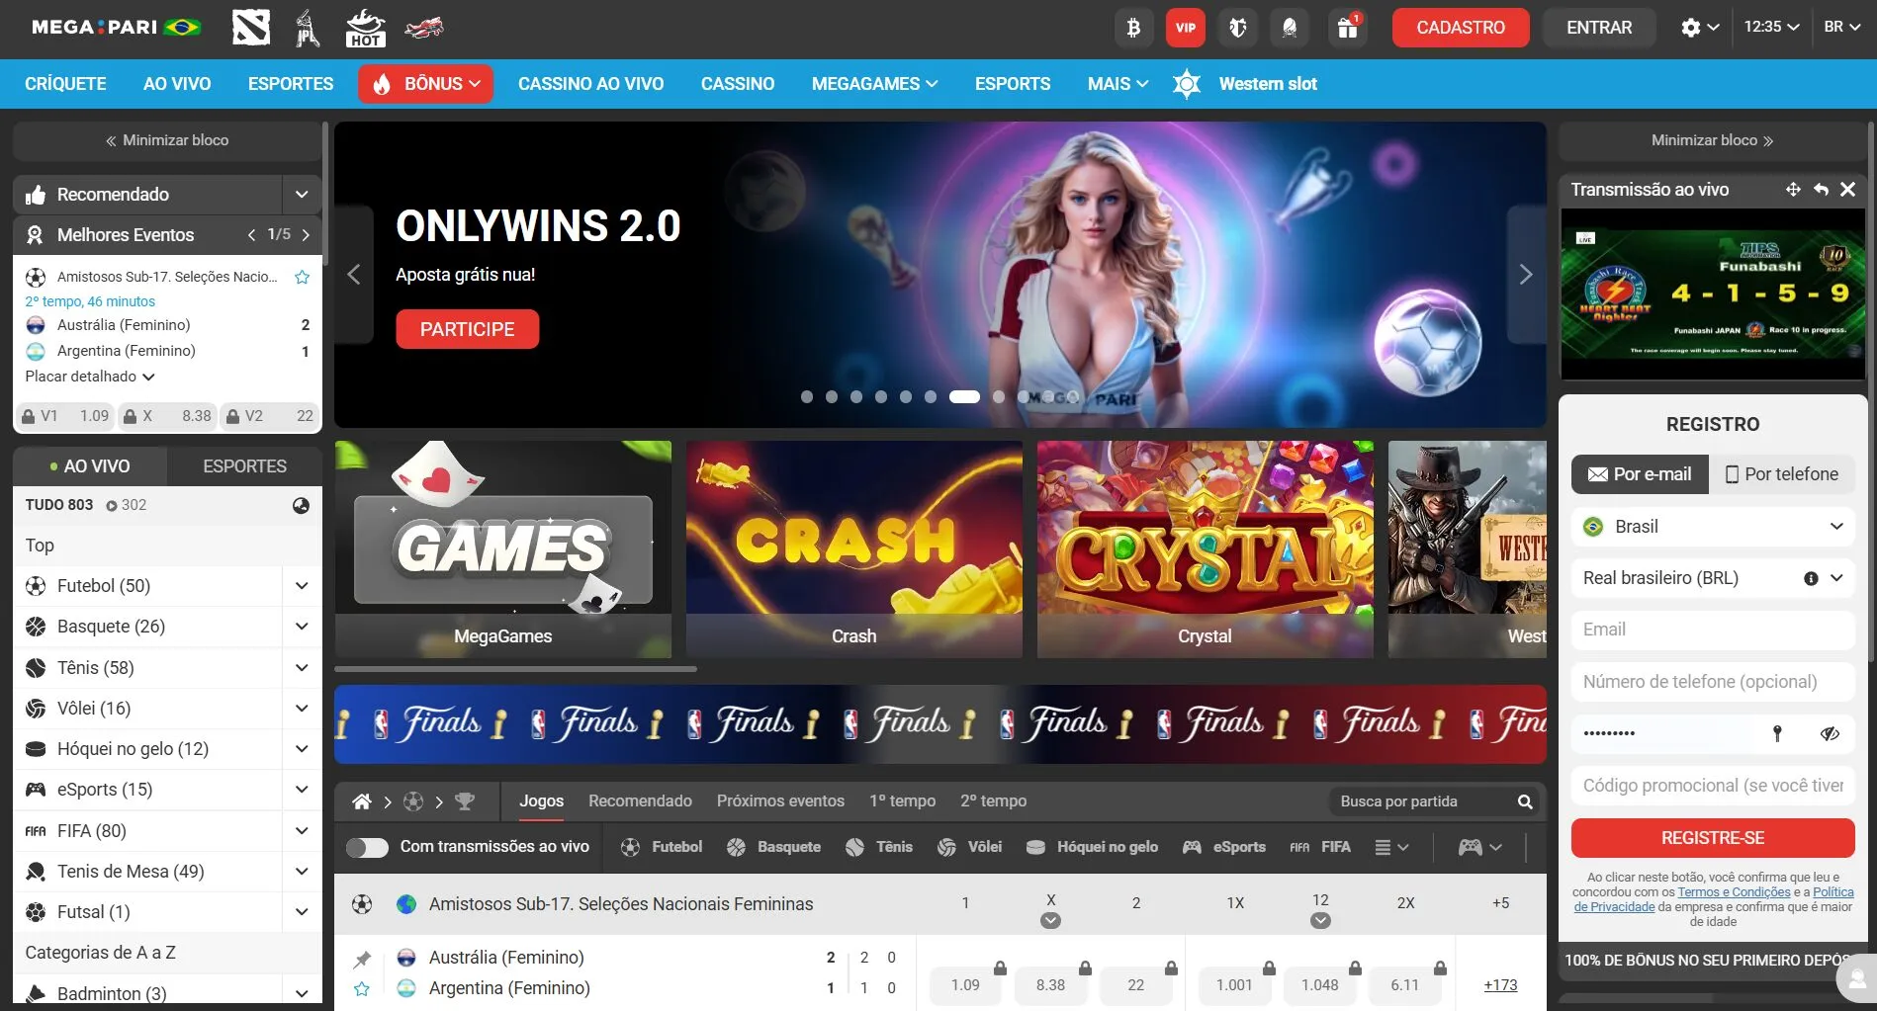Switch to ESPORTES tab in sidebar
Screen dimensions: 1877x1011
(244, 466)
